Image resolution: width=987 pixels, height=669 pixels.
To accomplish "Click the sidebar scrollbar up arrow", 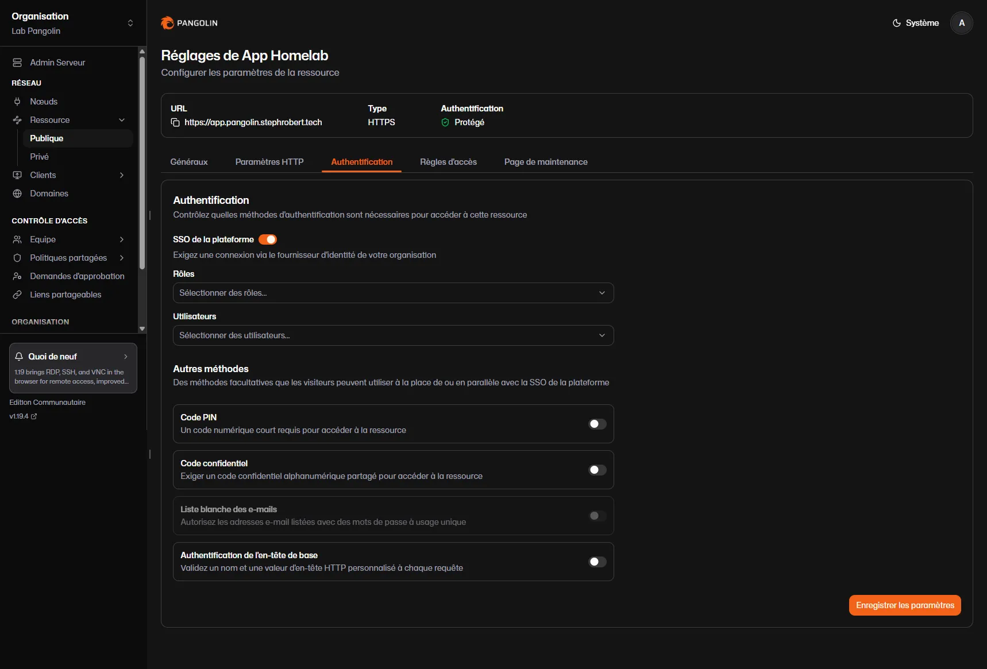I will click(142, 51).
